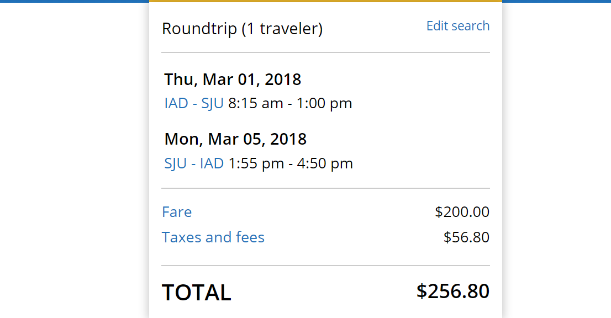Click the $200.00 fare amount
Image resolution: width=611 pixels, height=318 pixels.
pyautogui.click(x=462, y=212)
